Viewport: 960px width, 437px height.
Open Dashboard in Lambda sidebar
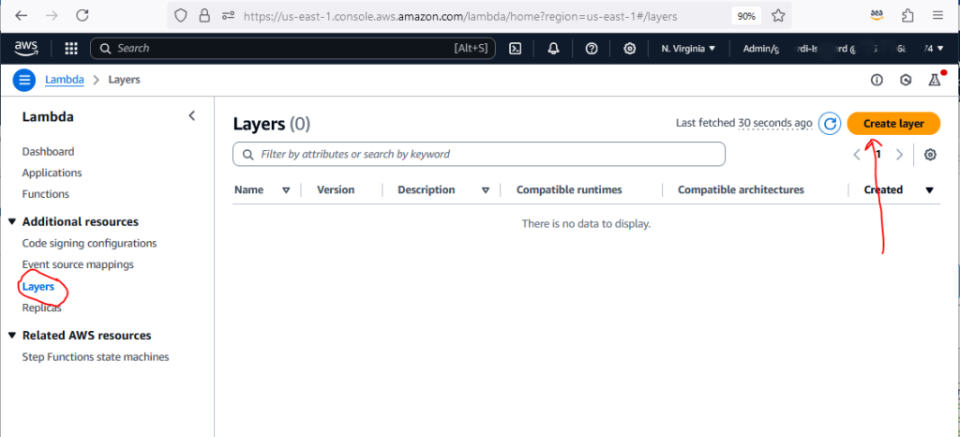click(x=49, y=151)
